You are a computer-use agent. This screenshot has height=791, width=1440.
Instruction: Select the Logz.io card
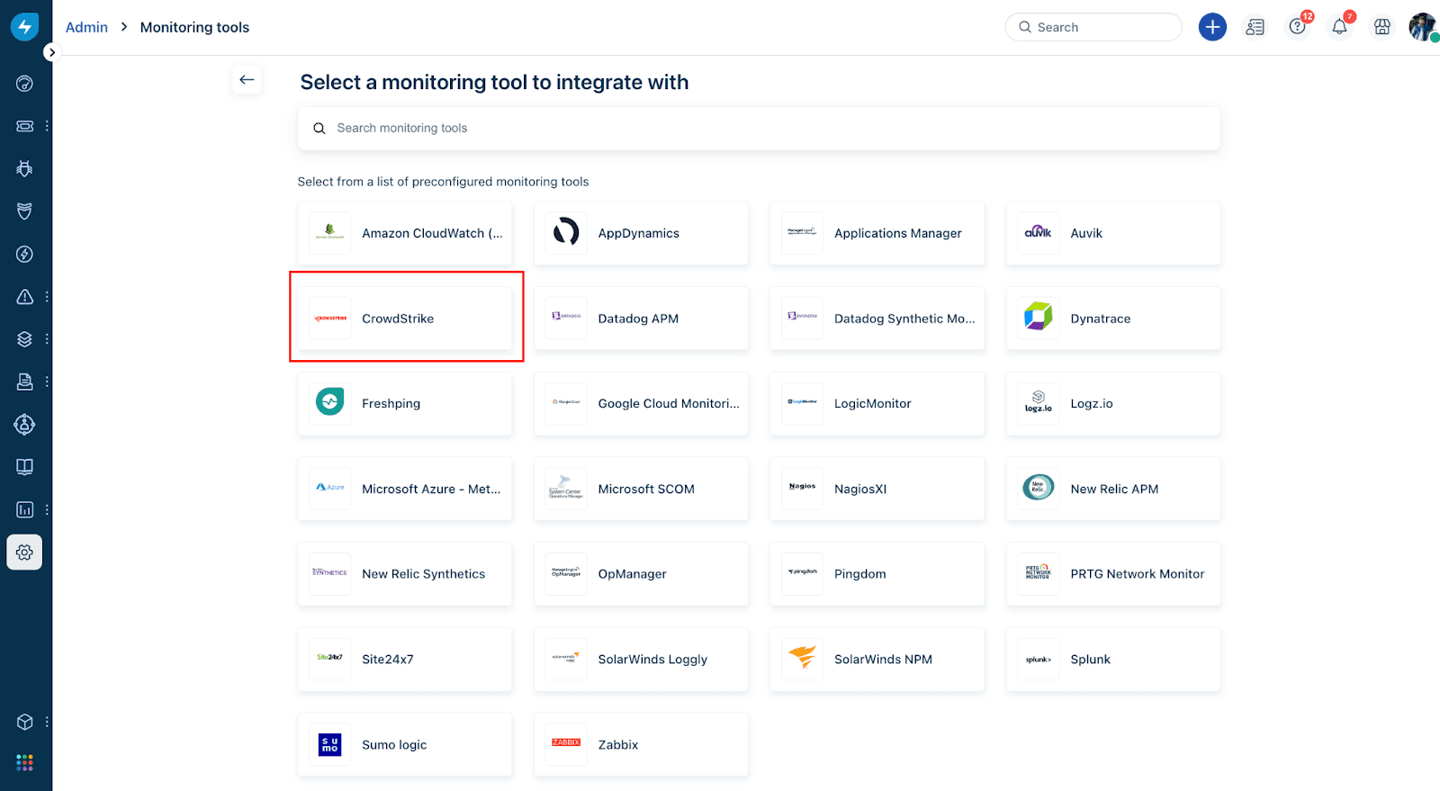coord(1113,403)
